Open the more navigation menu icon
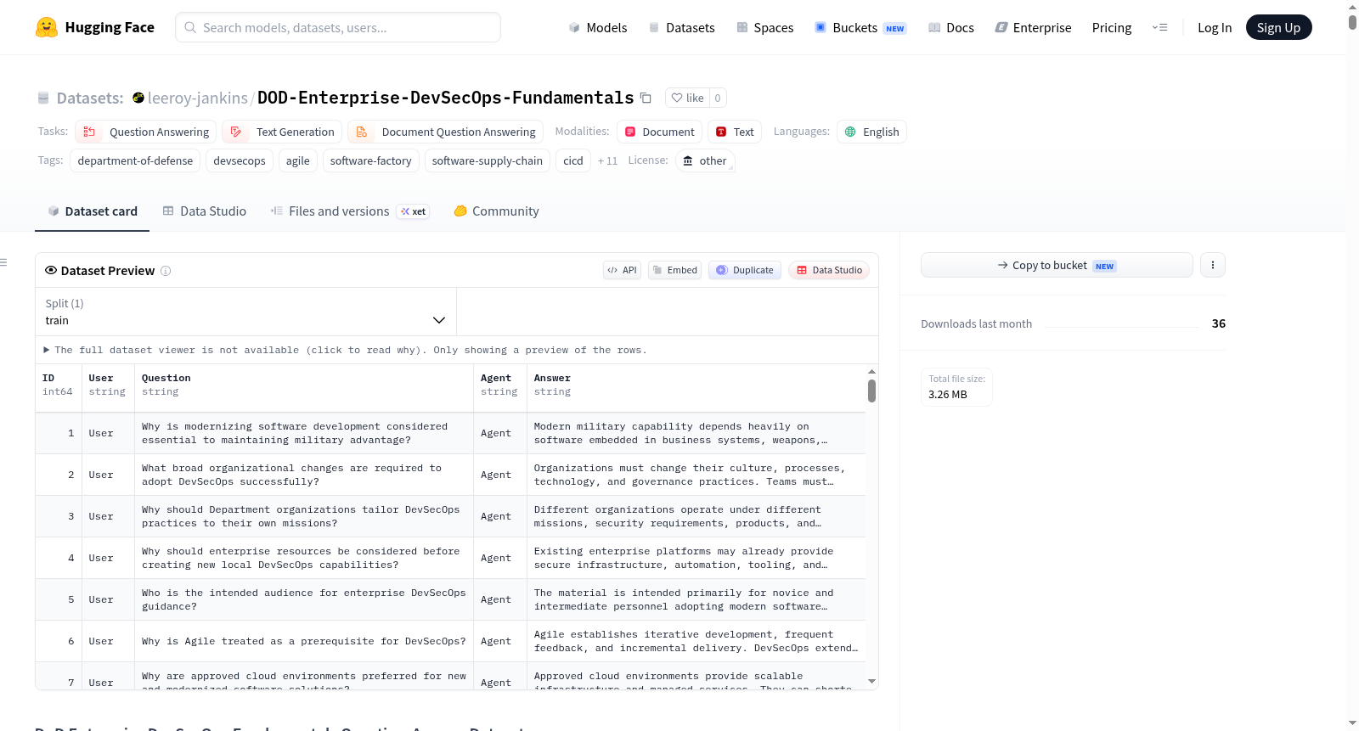Viewport: 1359px width, 731px height. (x=1159, y=27)
